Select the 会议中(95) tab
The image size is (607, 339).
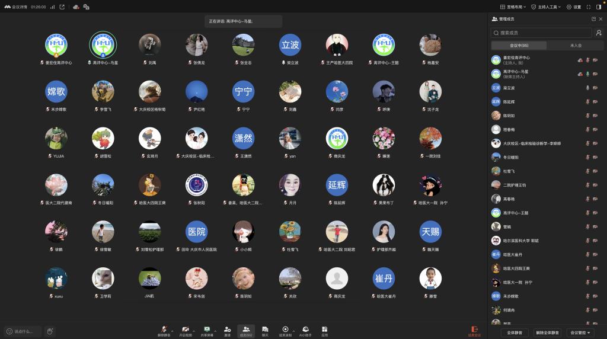pyautogui.click(x=519, y=45)
